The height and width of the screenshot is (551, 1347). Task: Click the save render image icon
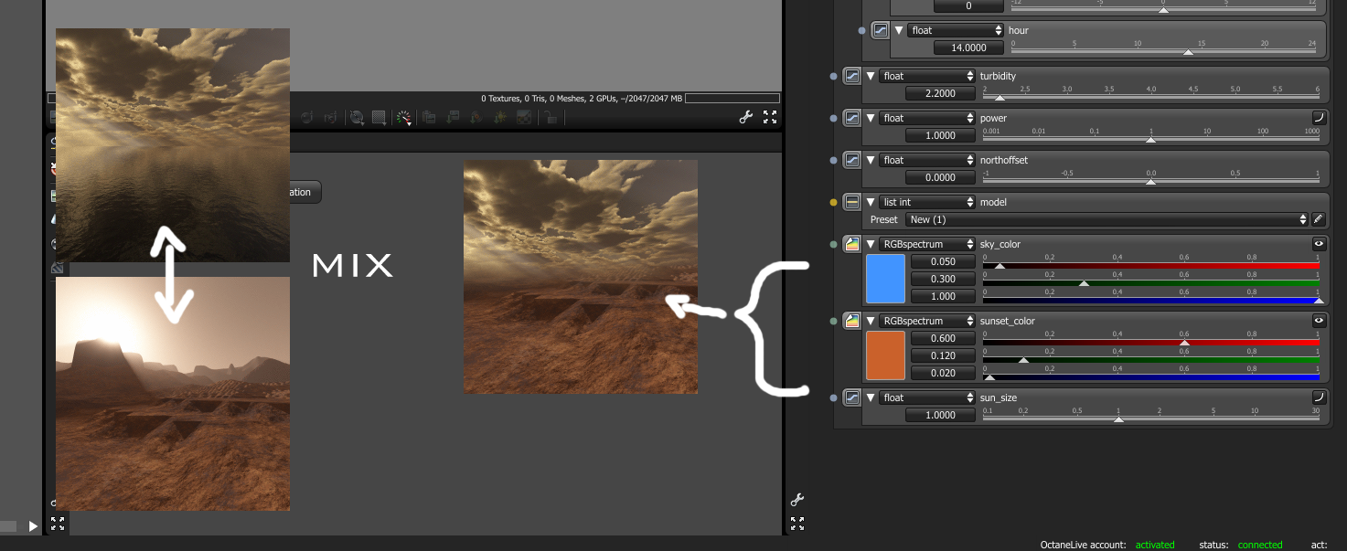452,117
